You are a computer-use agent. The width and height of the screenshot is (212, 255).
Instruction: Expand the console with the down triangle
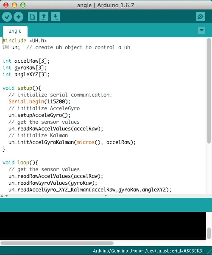point(6,196)
